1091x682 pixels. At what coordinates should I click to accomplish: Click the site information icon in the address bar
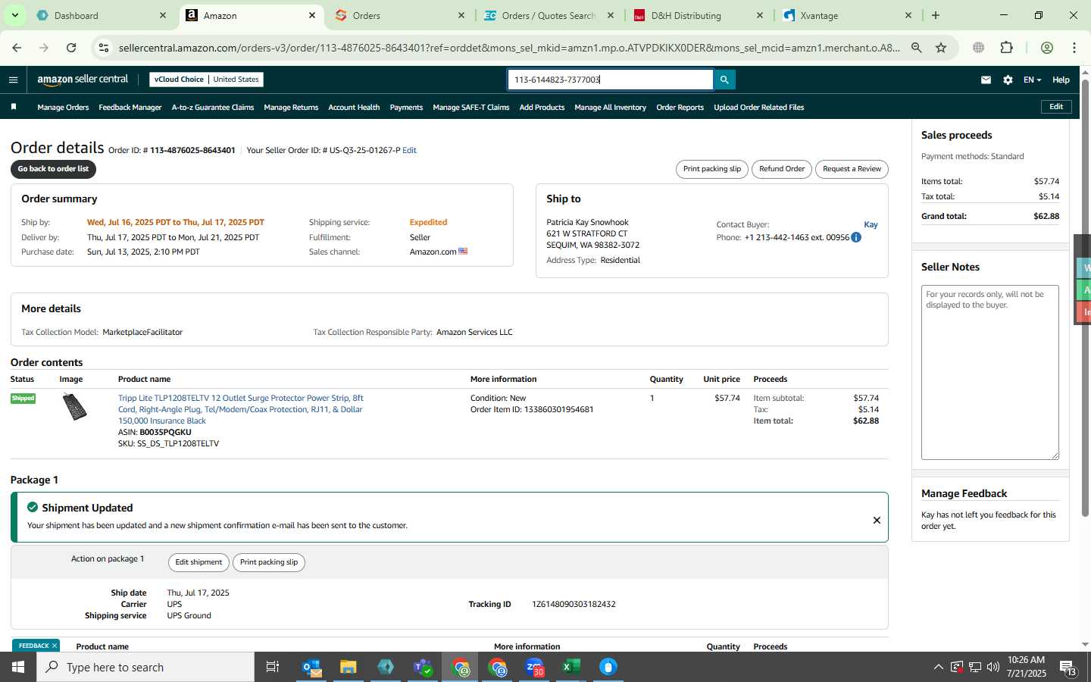click(x=104, y=48)
